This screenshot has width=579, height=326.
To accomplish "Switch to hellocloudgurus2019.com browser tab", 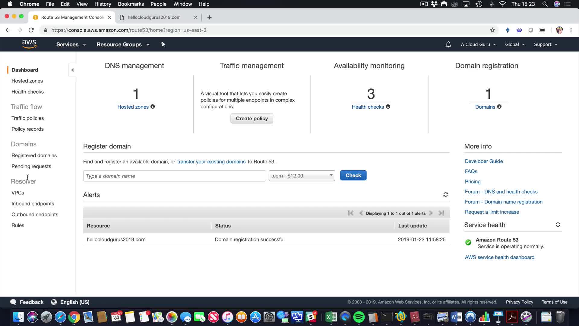I will click(154, 17).
